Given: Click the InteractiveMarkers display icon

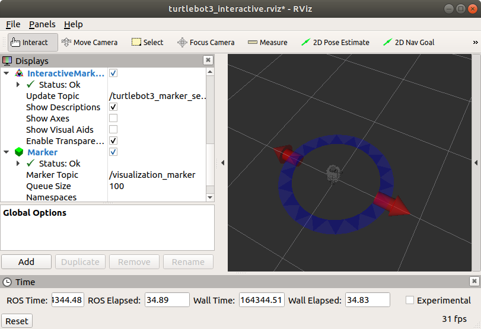Looking at the screenshot, I should 19,74.
